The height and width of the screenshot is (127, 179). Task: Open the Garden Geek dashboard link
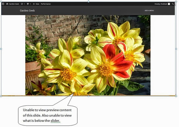[12, 4]
